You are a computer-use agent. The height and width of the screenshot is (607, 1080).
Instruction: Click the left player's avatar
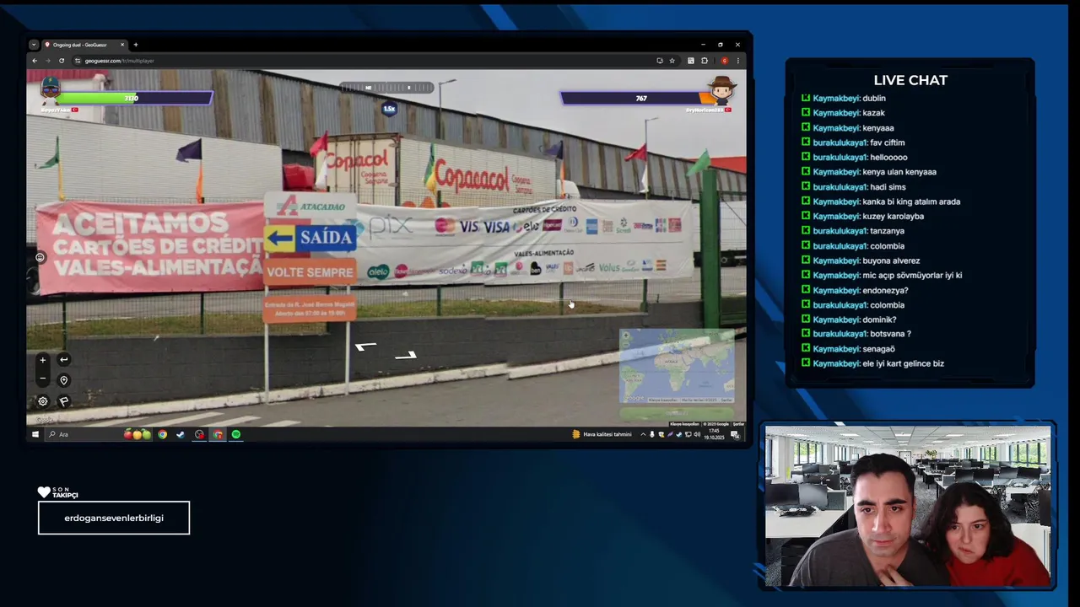[51, 89]
